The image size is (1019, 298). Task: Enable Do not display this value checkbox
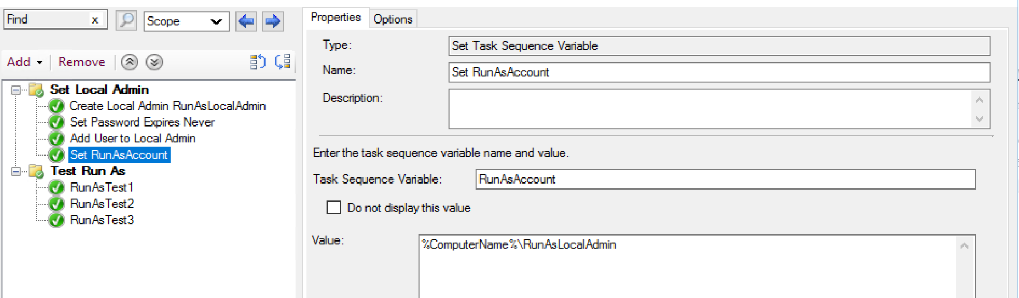coord(334,208)
